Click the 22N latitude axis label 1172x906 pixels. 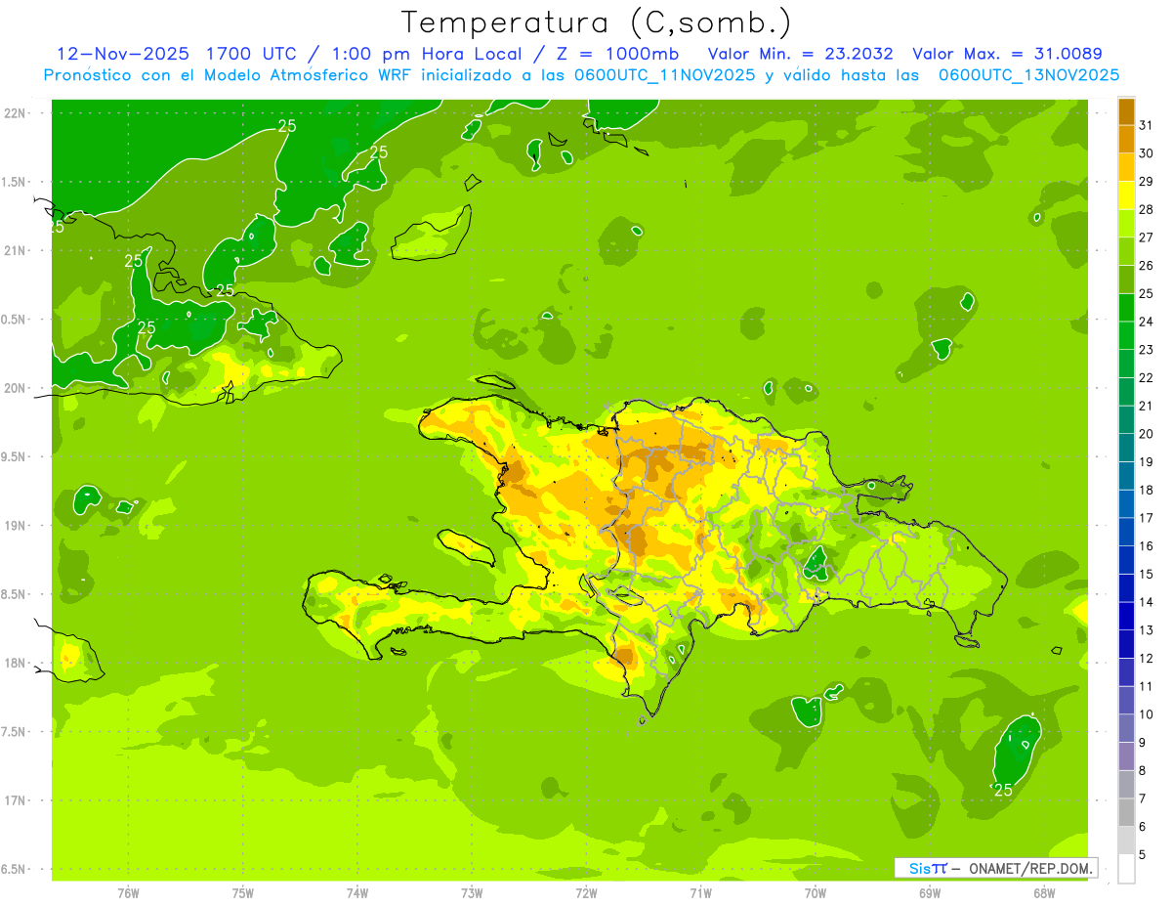17,113
